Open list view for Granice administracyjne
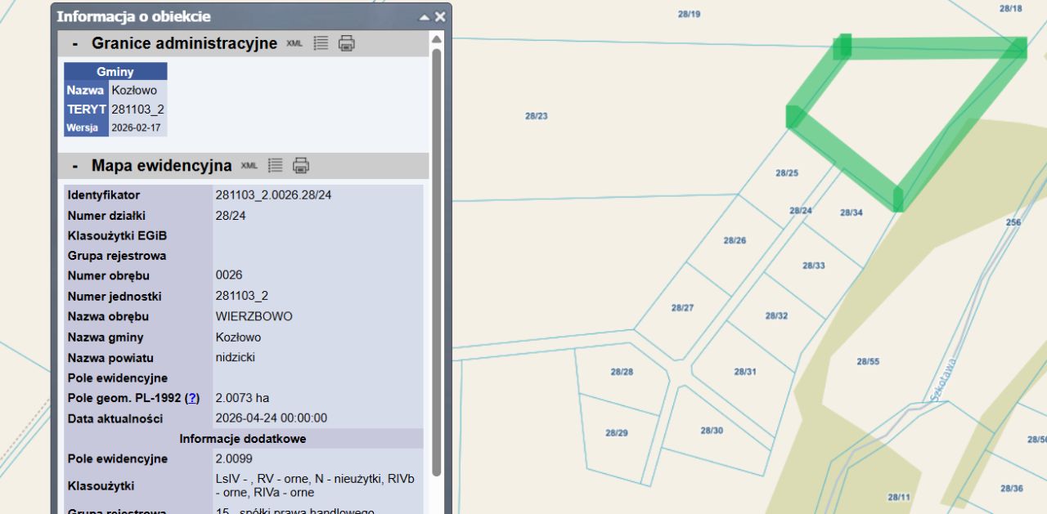1047x514 pixels. click(x=321, y=43)
